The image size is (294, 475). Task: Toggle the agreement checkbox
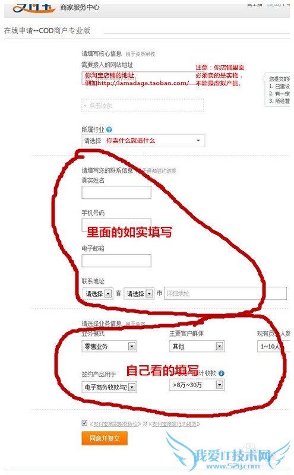(84, 423)
